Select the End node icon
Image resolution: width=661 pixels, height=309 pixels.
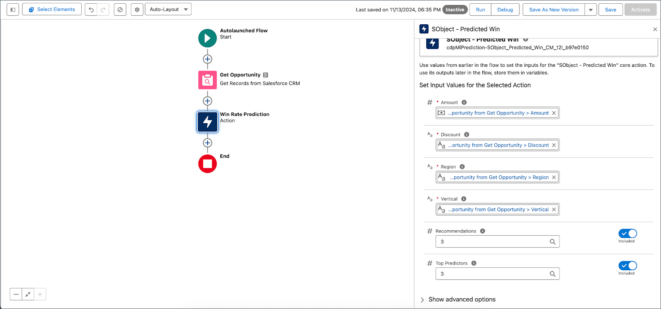(208, 164)
